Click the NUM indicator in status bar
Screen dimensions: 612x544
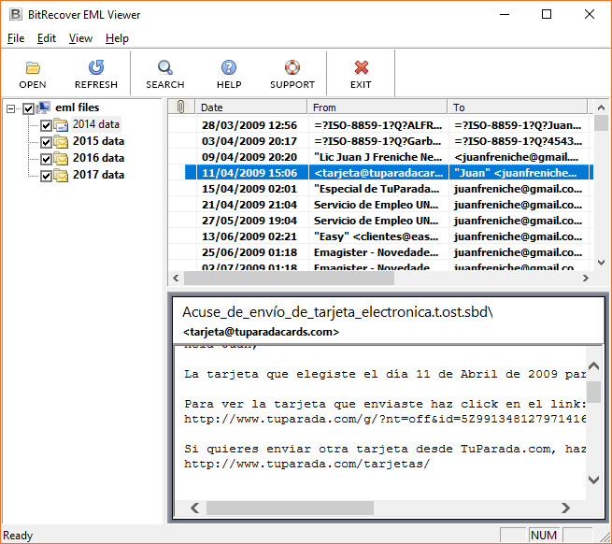(544, 535)
